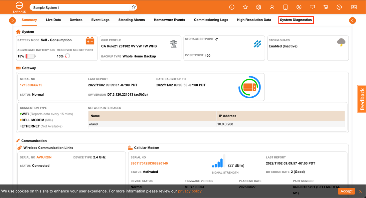Open the user profile icon
The image size is (366, 198).
(x=272, y=7)
